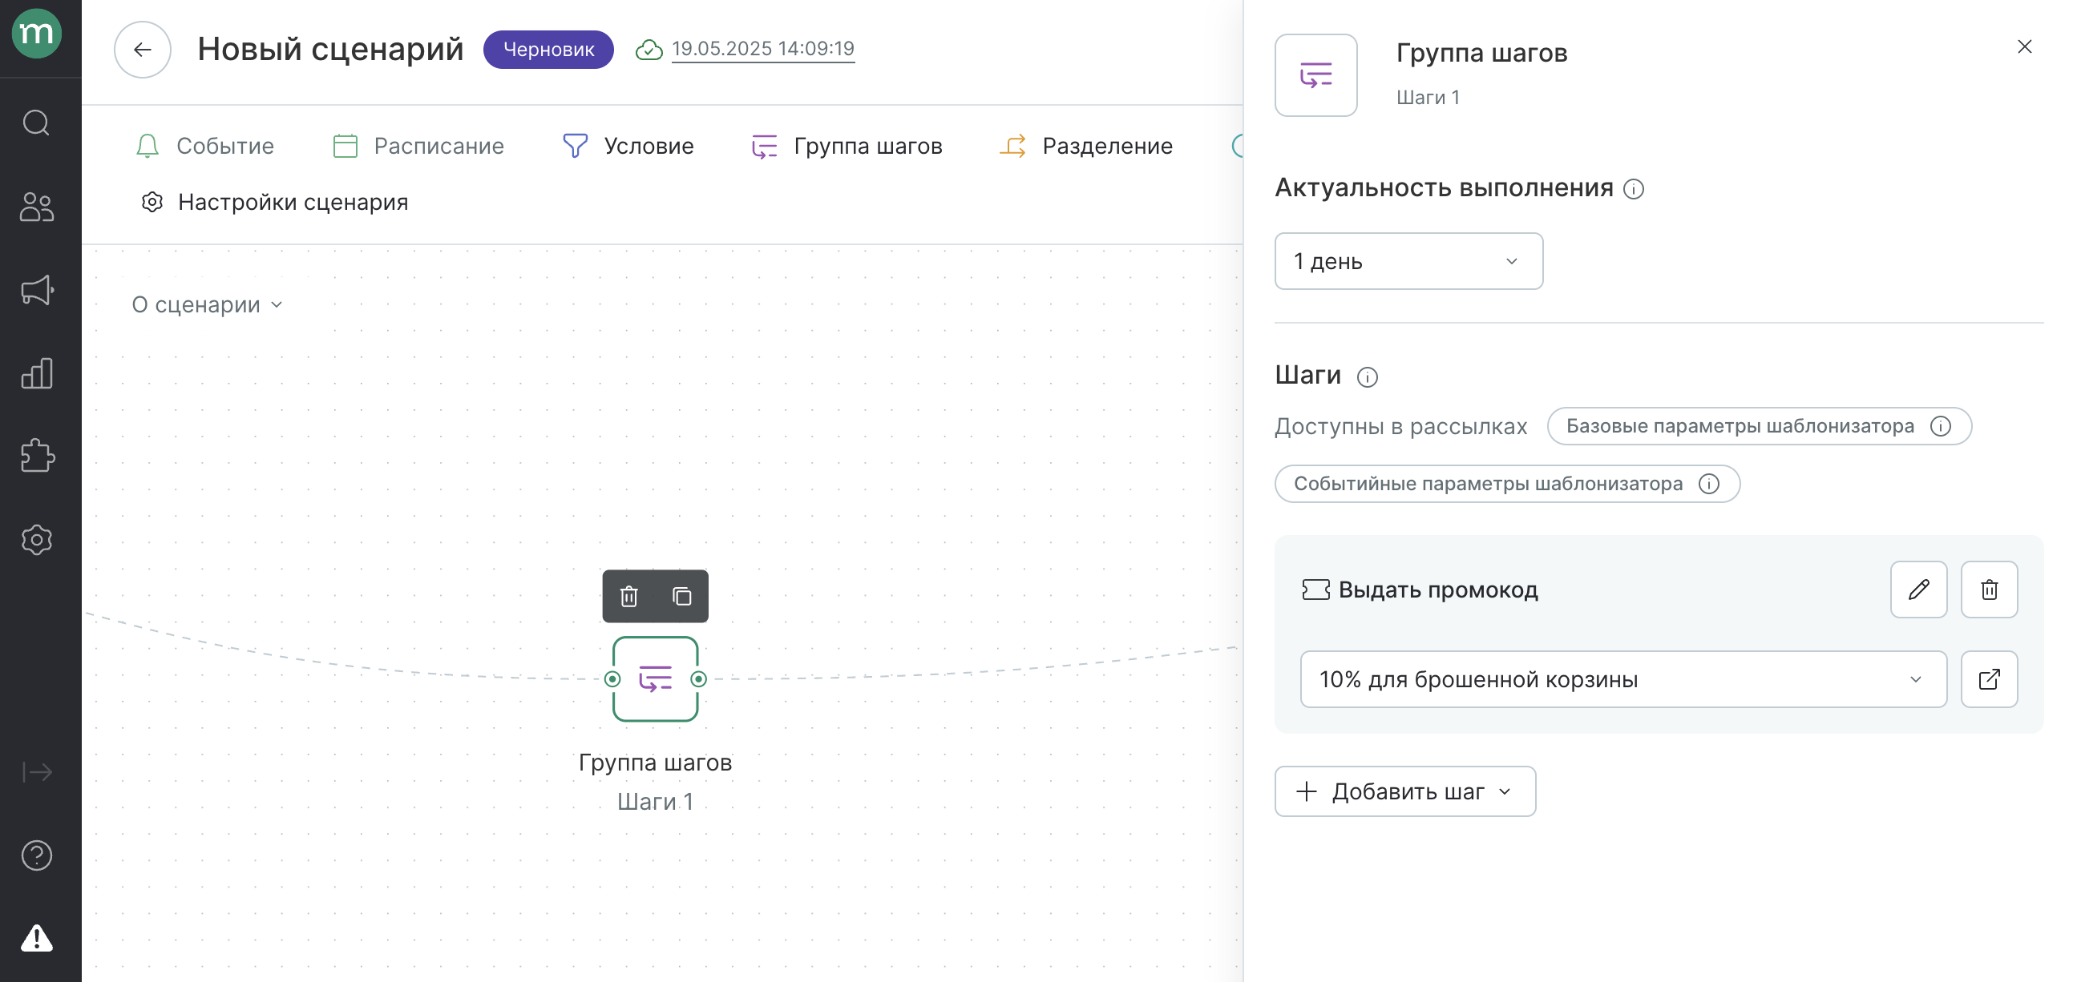Screen dimensions: 2073x982
Task: Add a Расписание block
Action: [x=418, y=146]
